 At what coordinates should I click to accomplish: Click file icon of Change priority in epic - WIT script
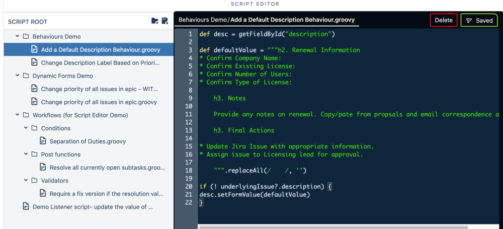(34, 89)
